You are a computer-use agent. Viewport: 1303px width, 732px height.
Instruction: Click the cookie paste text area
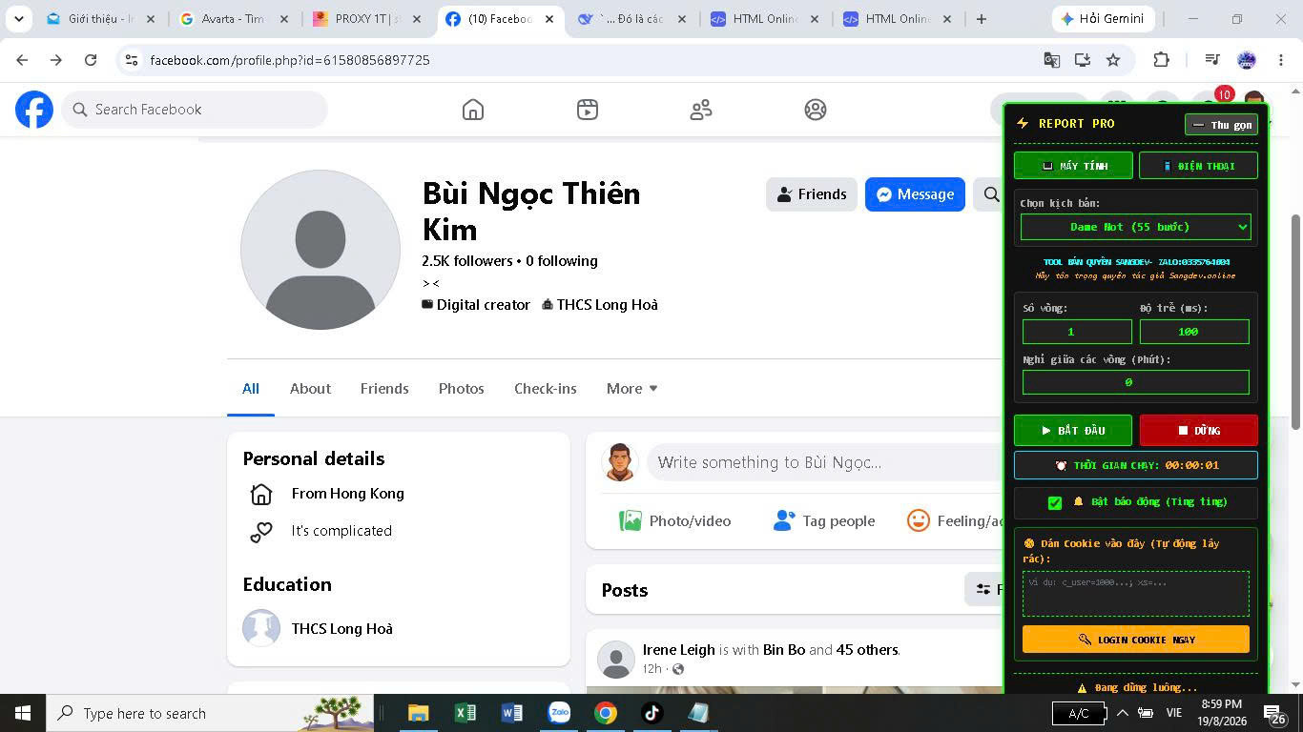coord(1136,594)
